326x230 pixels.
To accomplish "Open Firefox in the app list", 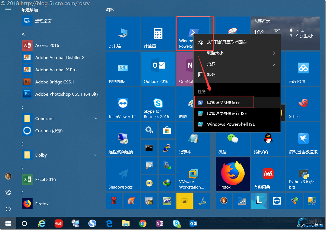I will [x=60, y=204].
